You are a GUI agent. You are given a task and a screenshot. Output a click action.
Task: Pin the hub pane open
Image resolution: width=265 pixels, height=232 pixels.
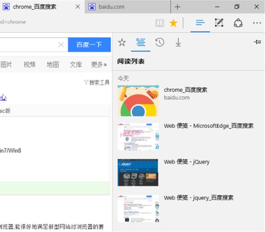coord(257,42)
